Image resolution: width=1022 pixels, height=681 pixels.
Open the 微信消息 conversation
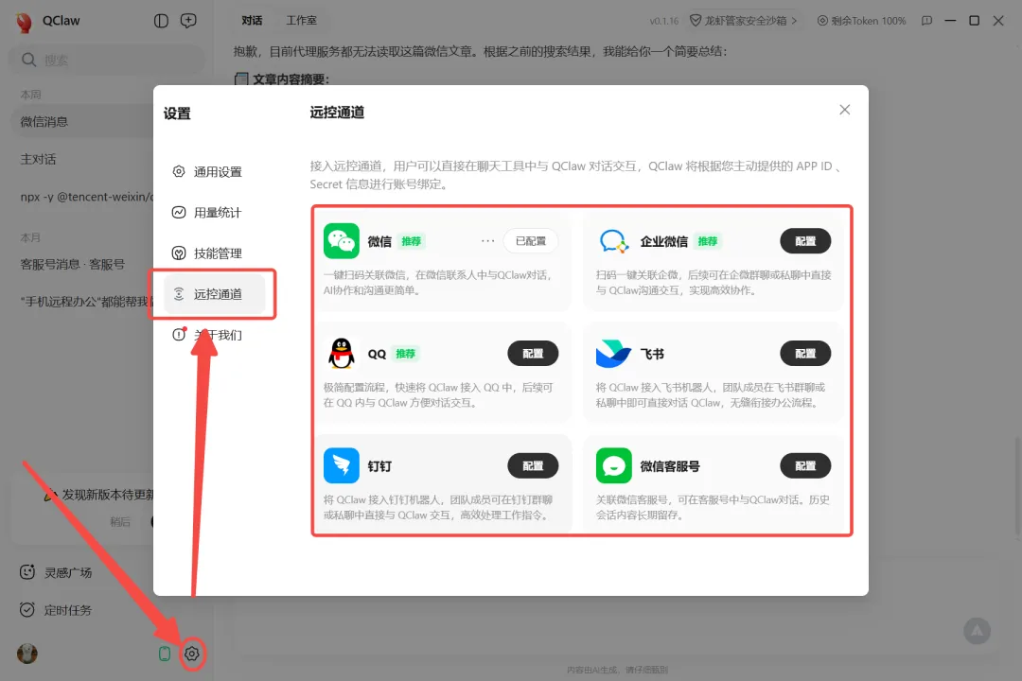pyautogui.click(x=82, y=122)
